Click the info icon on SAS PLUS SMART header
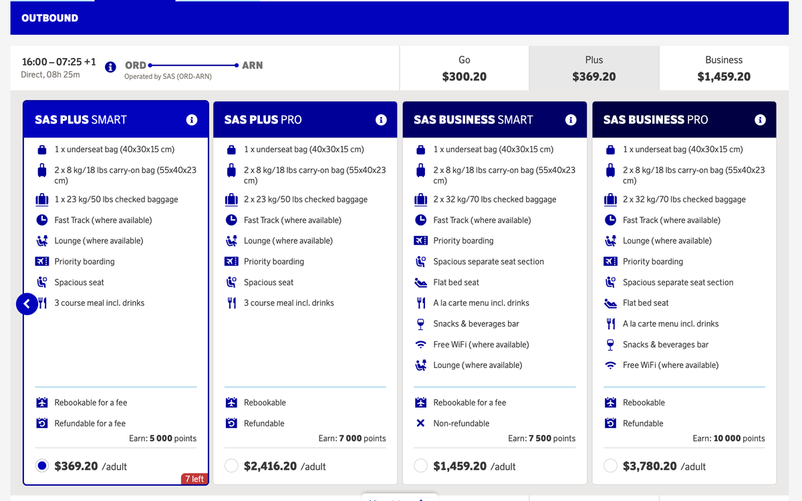 192,119
